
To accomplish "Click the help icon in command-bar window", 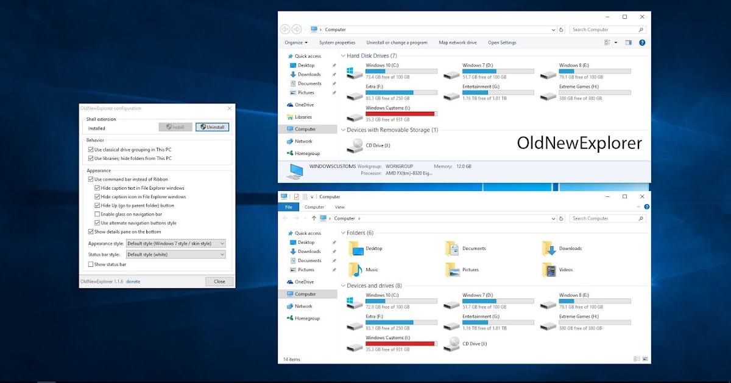I will click(642, 43).
